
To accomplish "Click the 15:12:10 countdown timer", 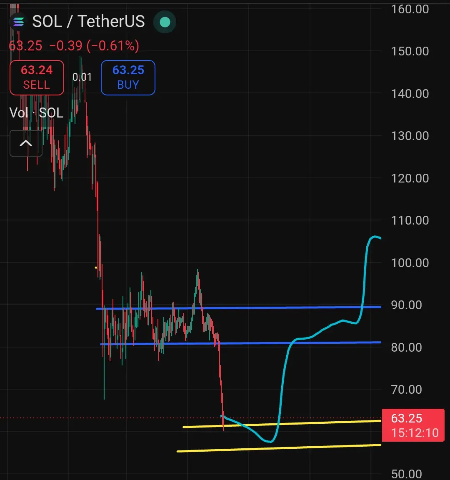I will (415, 433).
